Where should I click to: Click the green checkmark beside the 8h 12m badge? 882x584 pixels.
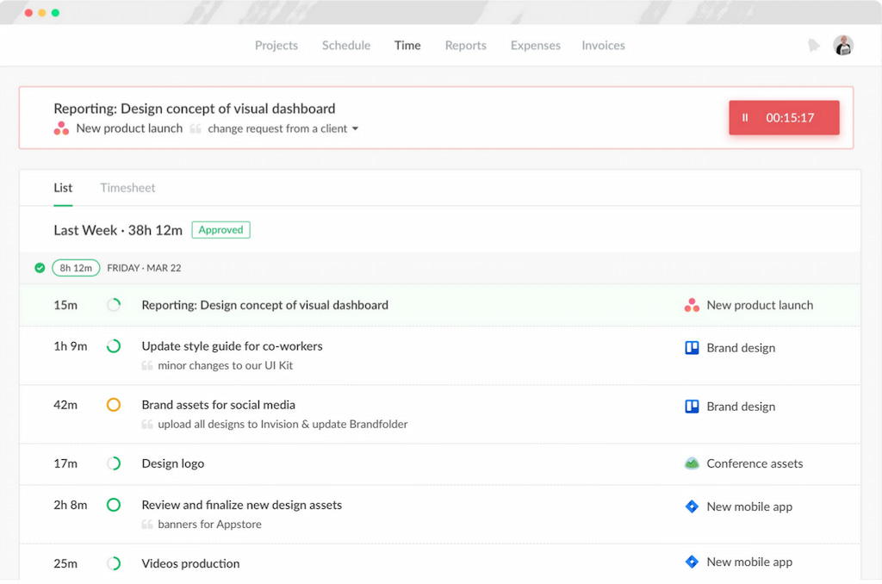40,267
